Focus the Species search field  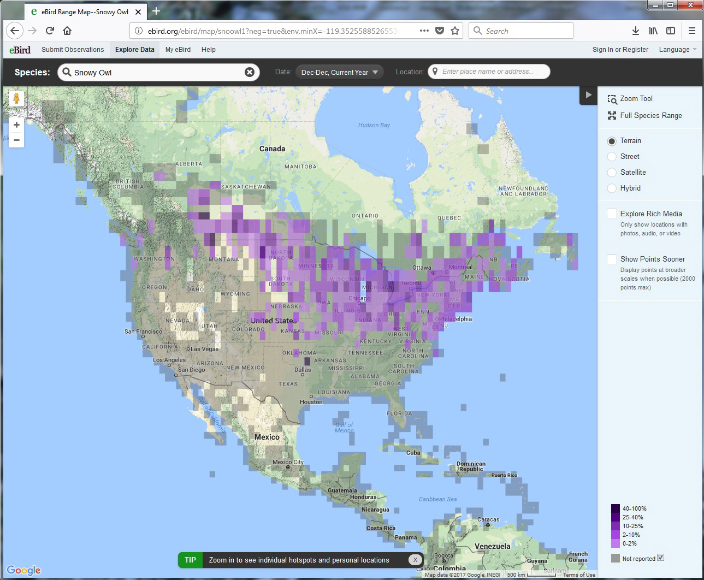click(158, 72)
